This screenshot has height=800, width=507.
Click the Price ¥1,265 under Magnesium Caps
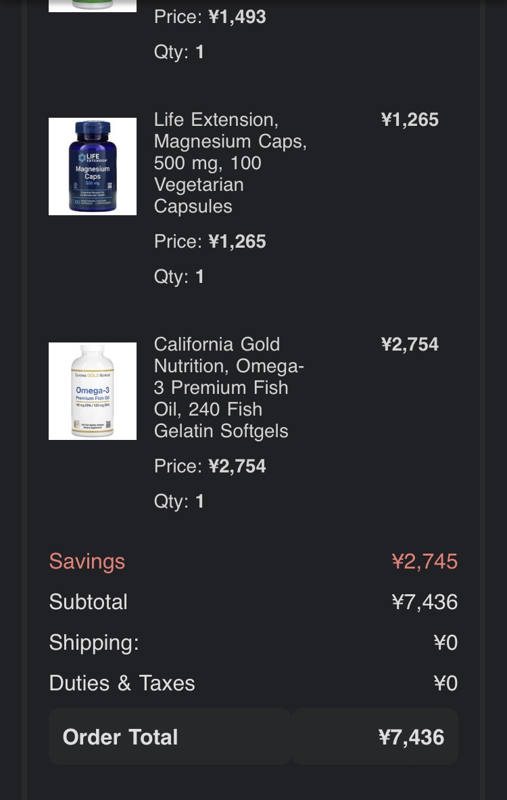[210, 242]
